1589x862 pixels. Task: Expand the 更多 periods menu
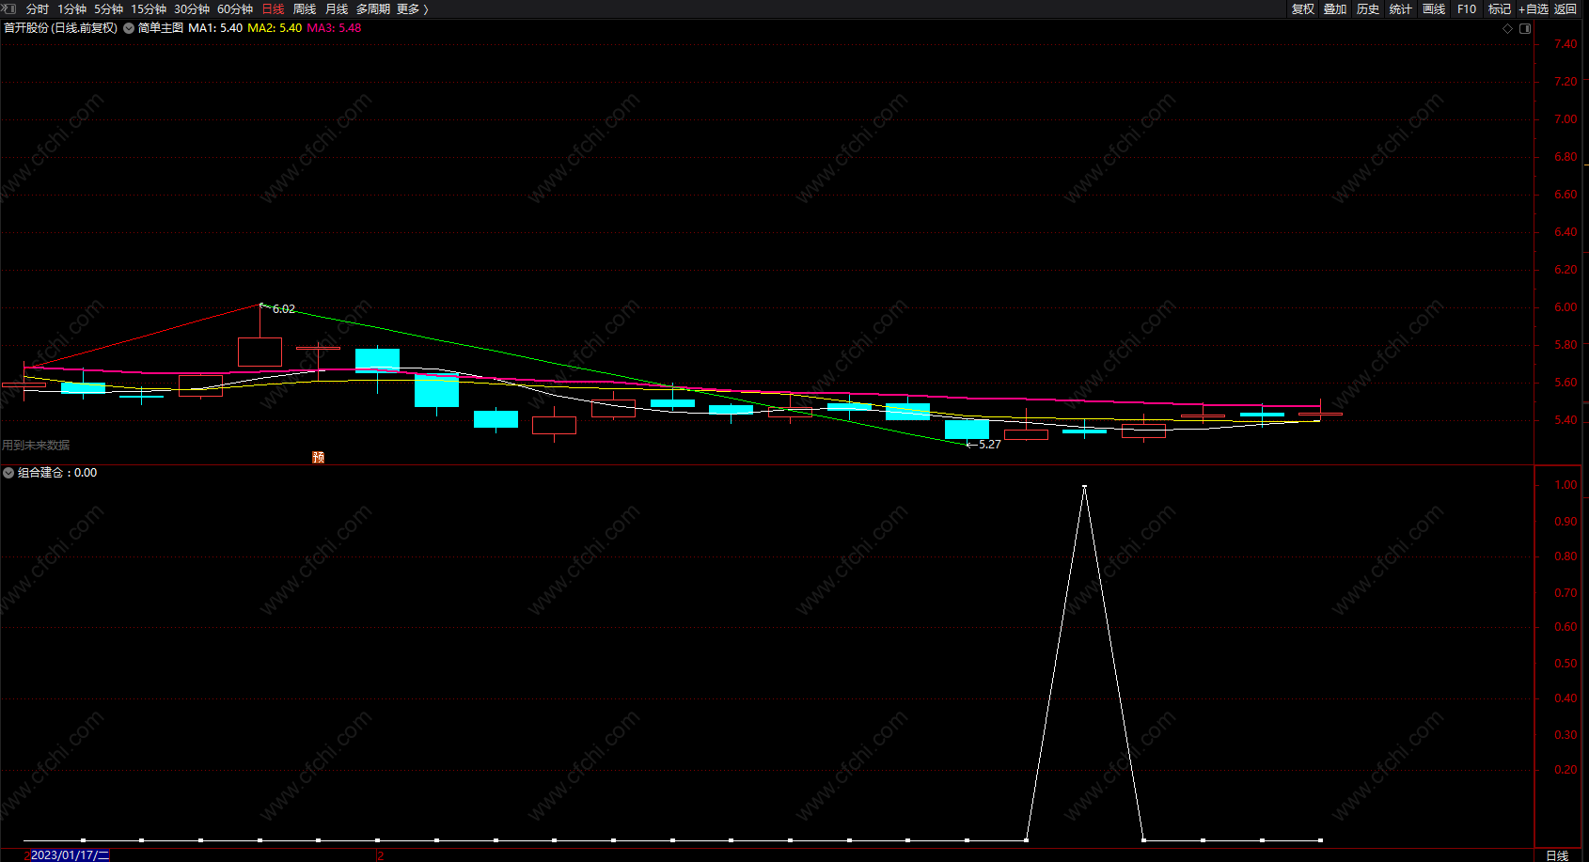coord(412,8)
